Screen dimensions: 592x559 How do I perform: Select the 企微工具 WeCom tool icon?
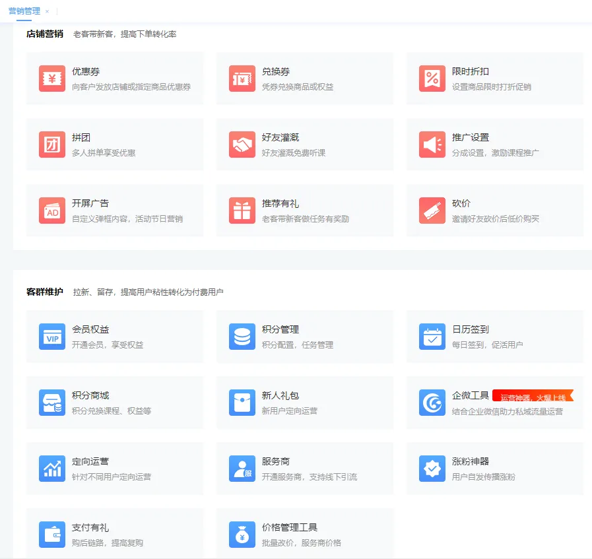(432, 403)
